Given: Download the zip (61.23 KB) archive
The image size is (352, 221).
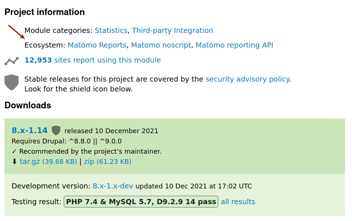Looking at the screenshot, I should [x=108, y=162].
